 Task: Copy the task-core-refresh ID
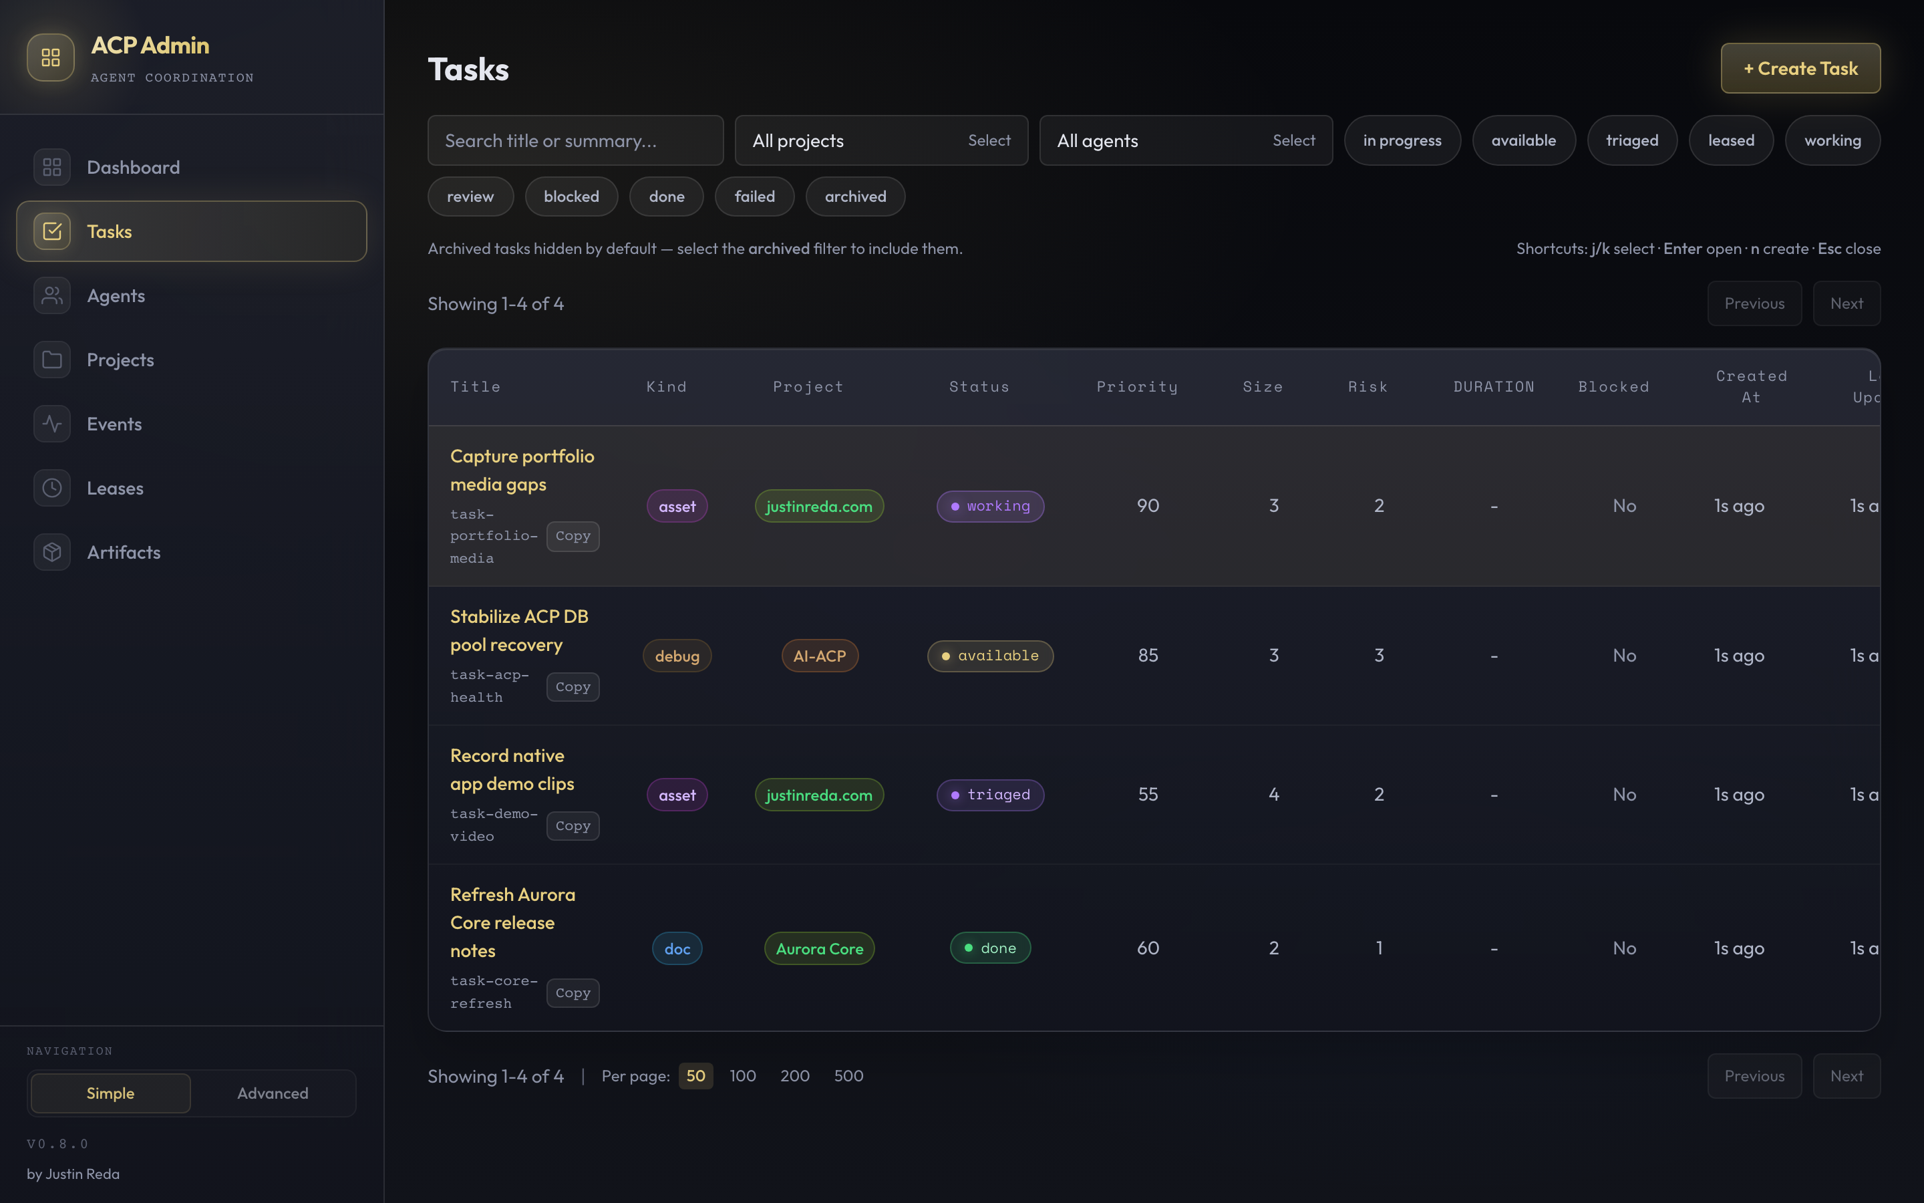(573, 993)
